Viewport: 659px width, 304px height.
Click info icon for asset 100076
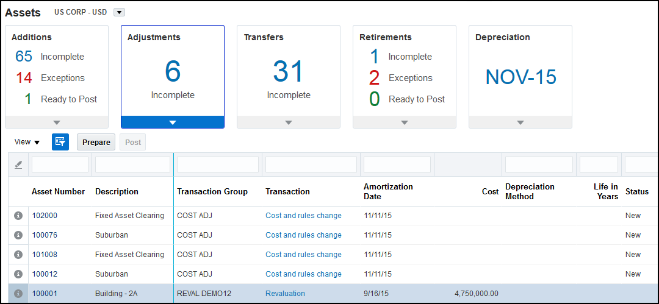(18, 235)
